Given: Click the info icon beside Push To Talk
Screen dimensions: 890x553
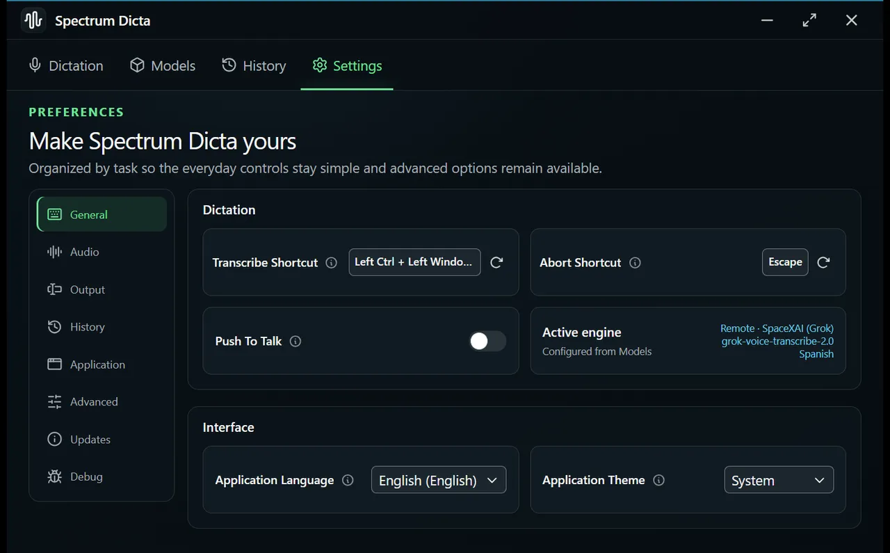Looking at the screenshot, I should click(296, 341).
